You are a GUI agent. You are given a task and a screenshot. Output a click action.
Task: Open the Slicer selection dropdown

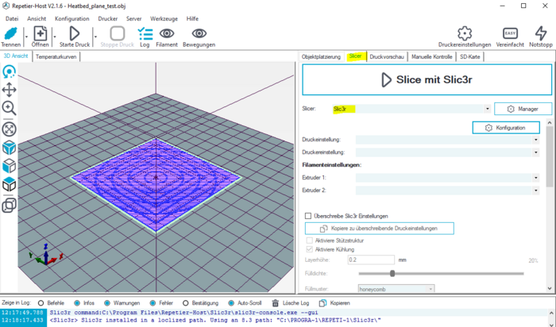[x=487, y=109]
